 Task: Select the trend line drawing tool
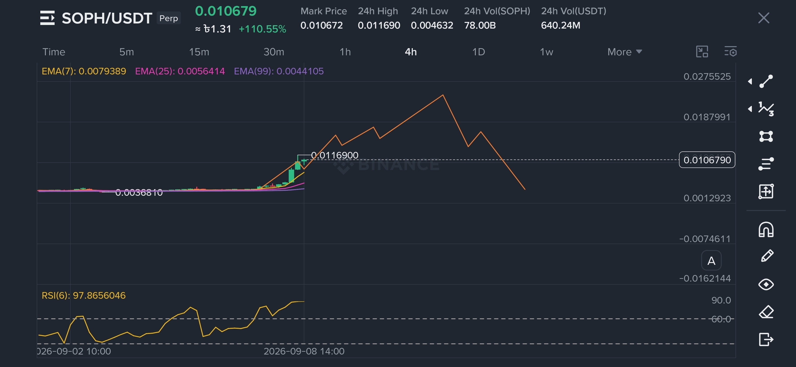[x=766, y=82]
